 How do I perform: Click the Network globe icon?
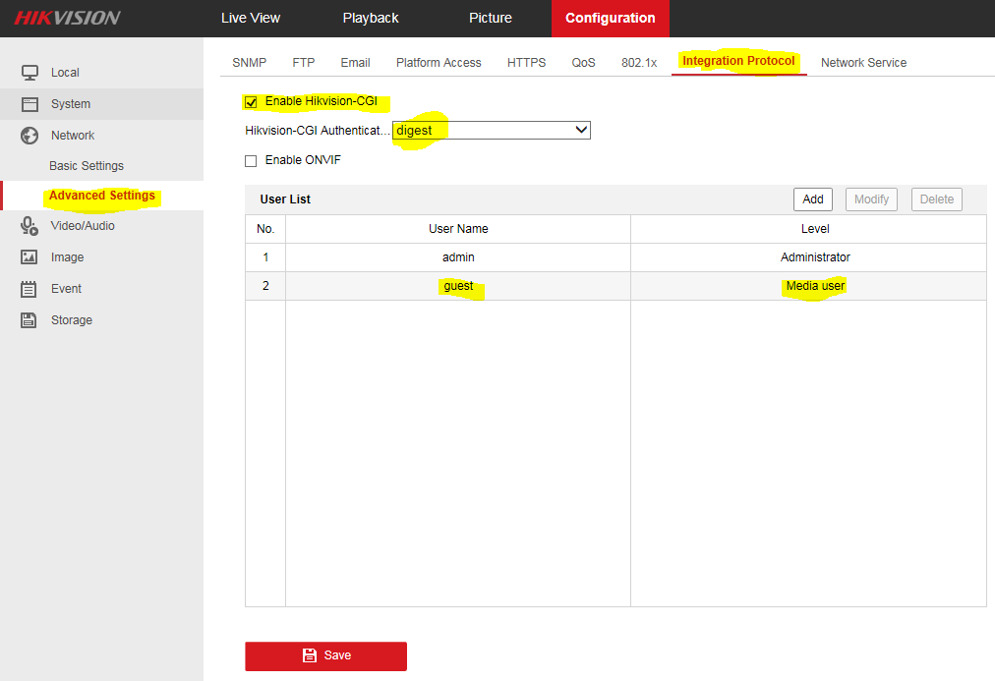pos(29,136)
